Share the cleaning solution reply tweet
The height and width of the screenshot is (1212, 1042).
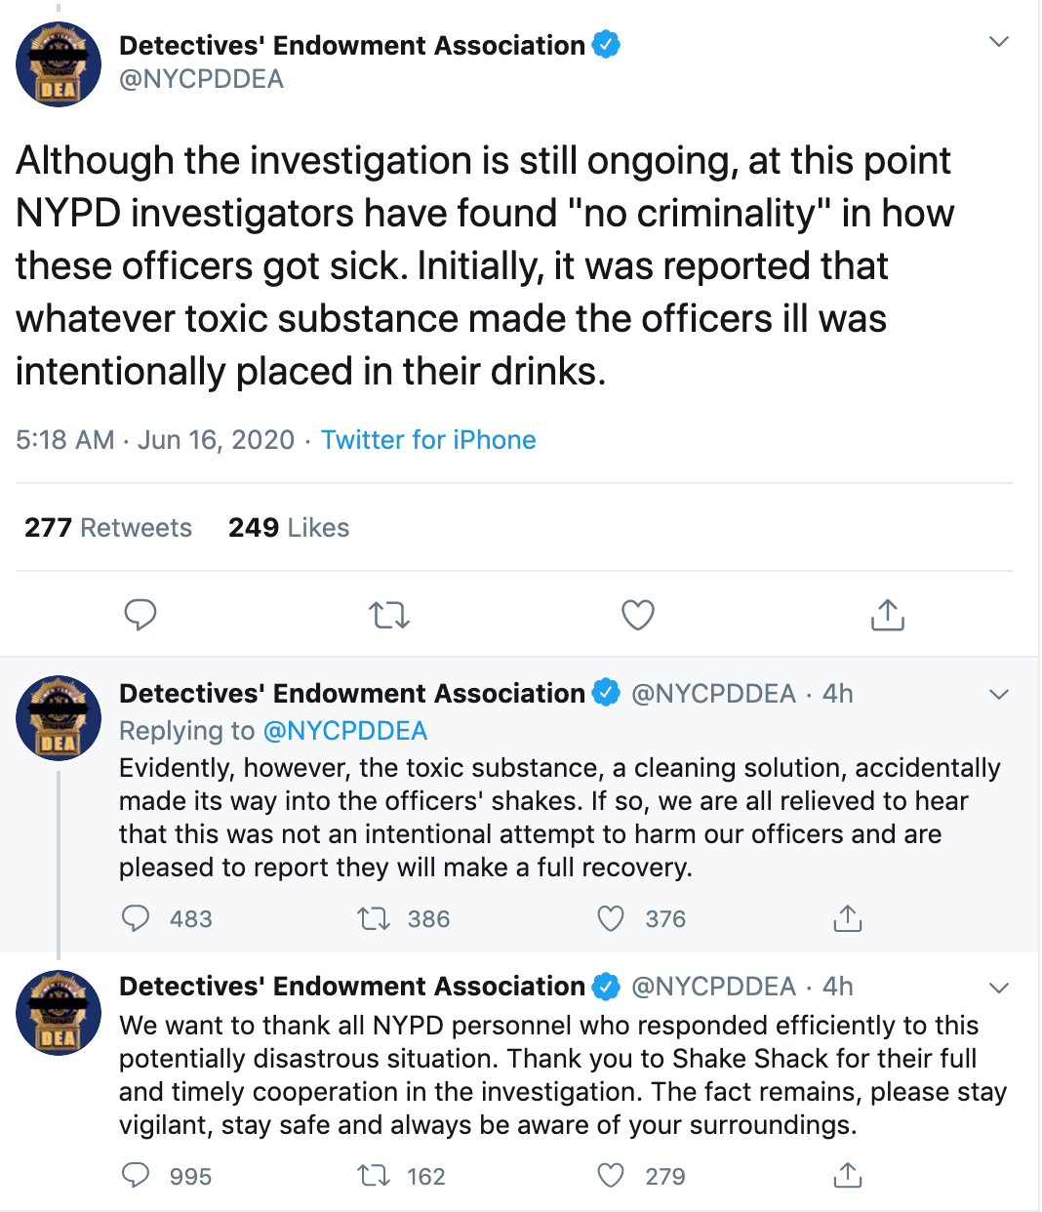point(848,918)
